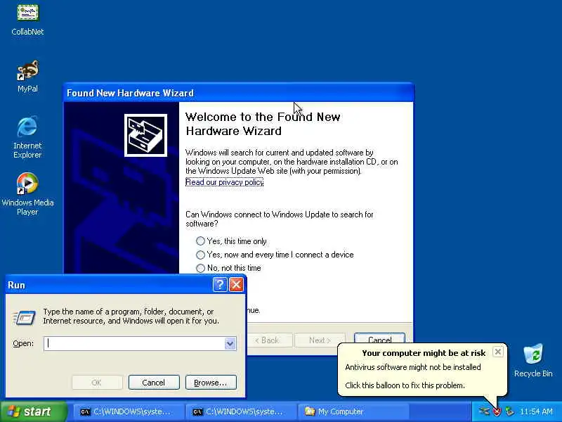
Task: Click the Found New Hardware Wizard title bar
Action: point(238,93)
